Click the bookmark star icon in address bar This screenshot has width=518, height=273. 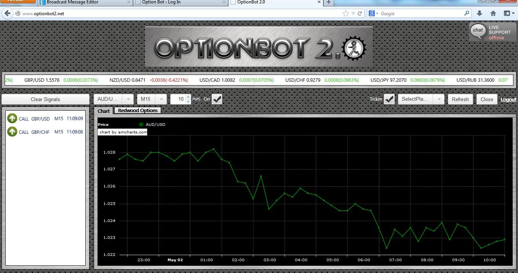pos(345,14)
